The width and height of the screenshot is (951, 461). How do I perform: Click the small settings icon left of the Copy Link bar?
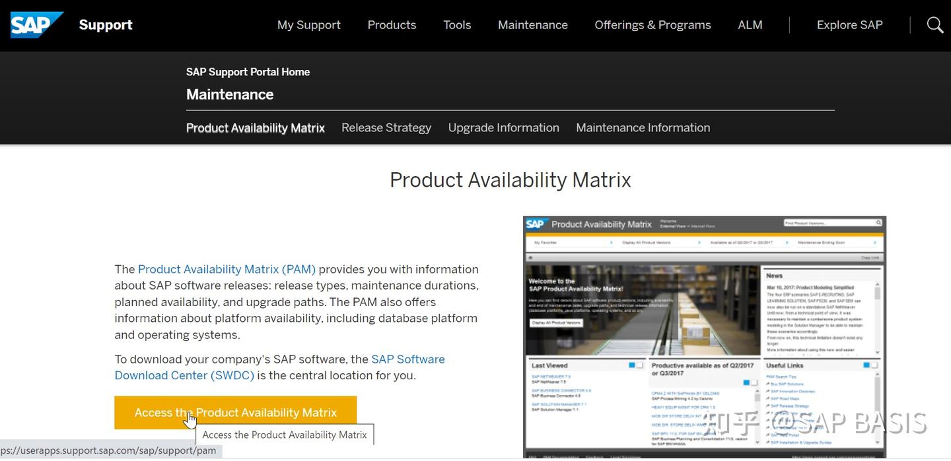[530, 258]
